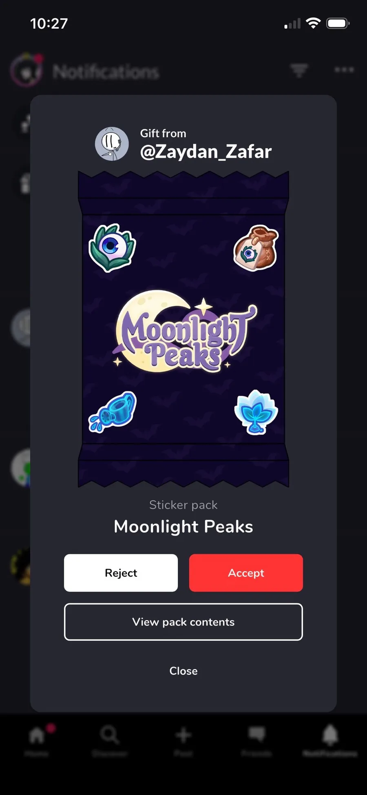Tap the Moonlight Peaks logo
The image size is (367, 795).
[x=184, y=331]
